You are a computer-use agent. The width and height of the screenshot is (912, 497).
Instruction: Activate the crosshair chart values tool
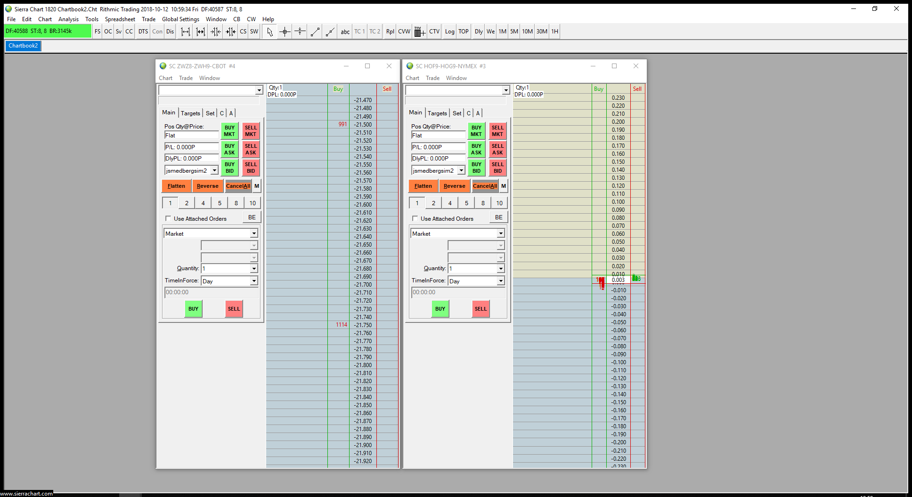click(x=285, y=32)
